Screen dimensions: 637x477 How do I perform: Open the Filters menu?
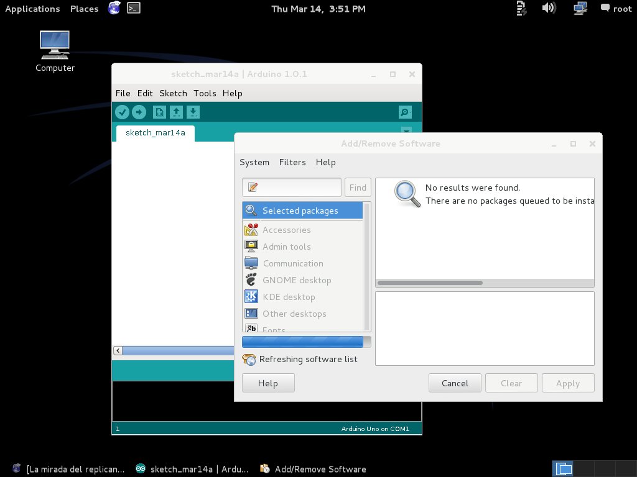tap(292, 162)
